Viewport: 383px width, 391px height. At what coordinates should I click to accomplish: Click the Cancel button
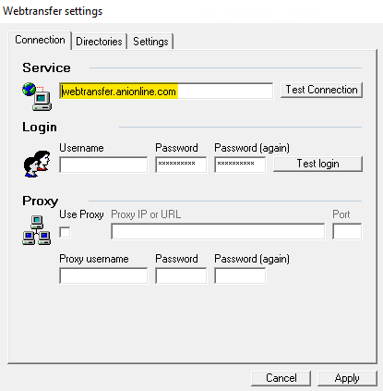click(x=281, y=378)
